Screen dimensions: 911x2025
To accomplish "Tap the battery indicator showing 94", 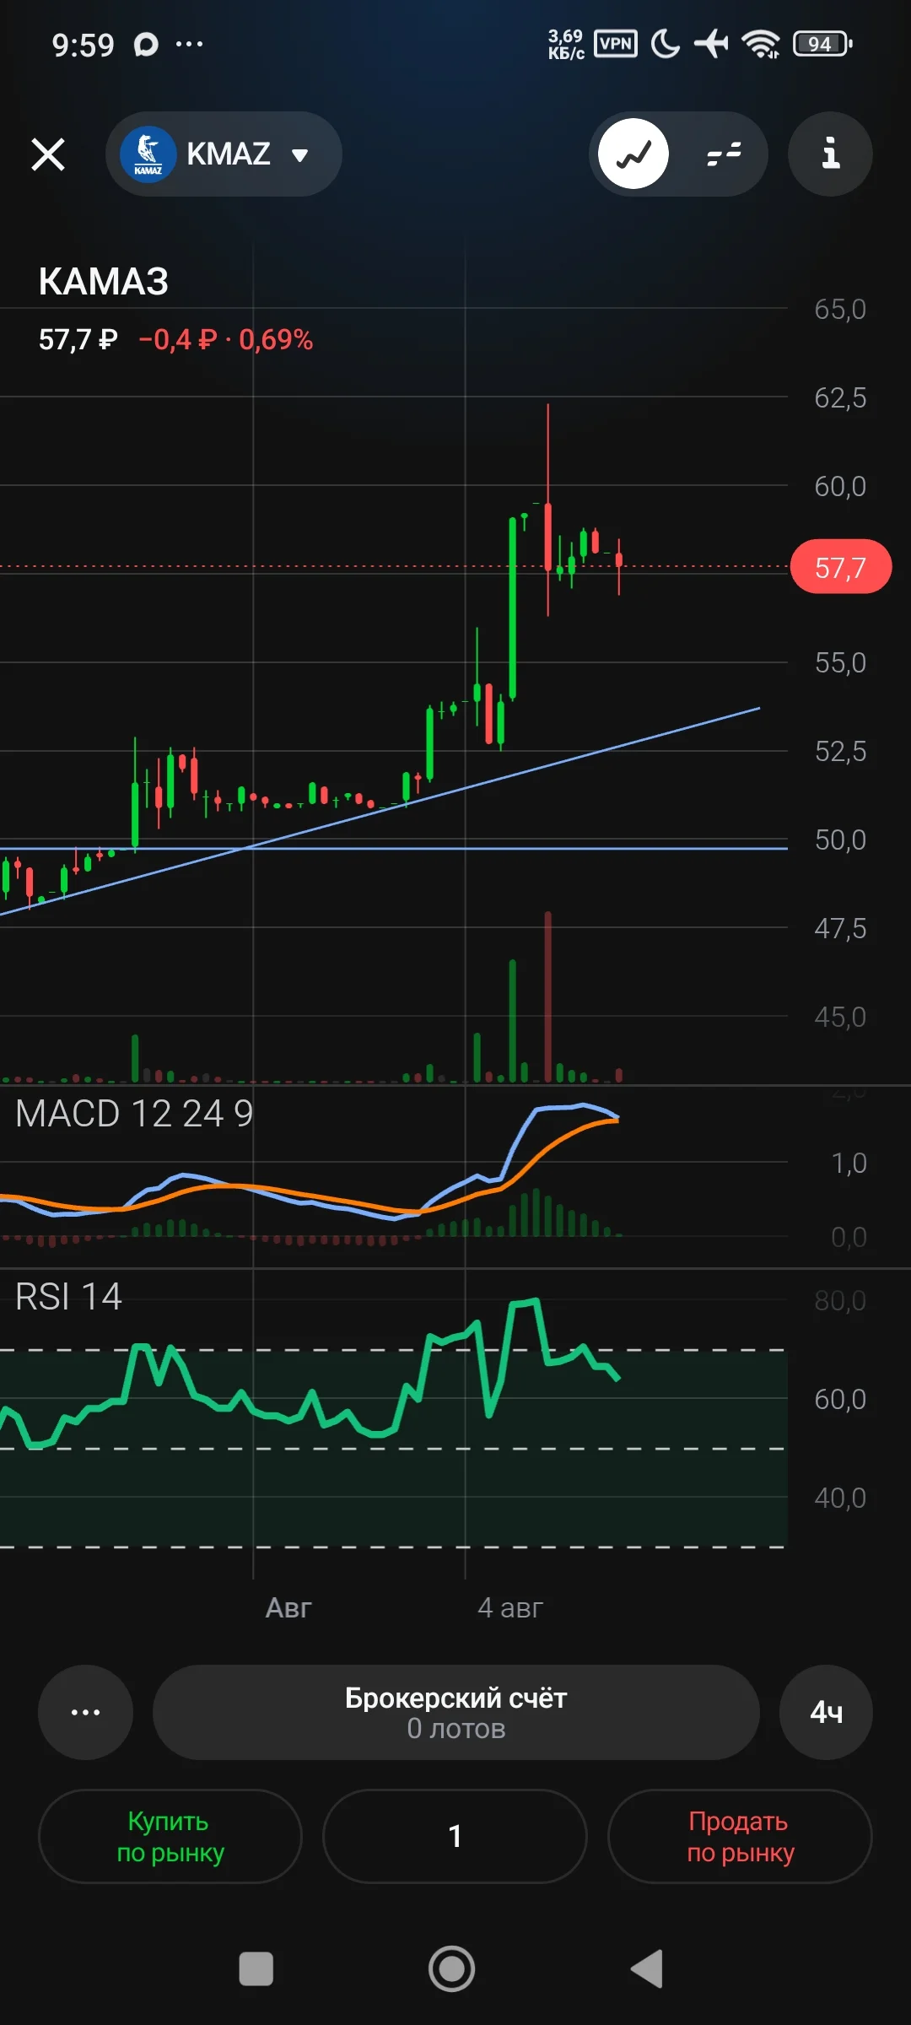I will coord(822,44).
